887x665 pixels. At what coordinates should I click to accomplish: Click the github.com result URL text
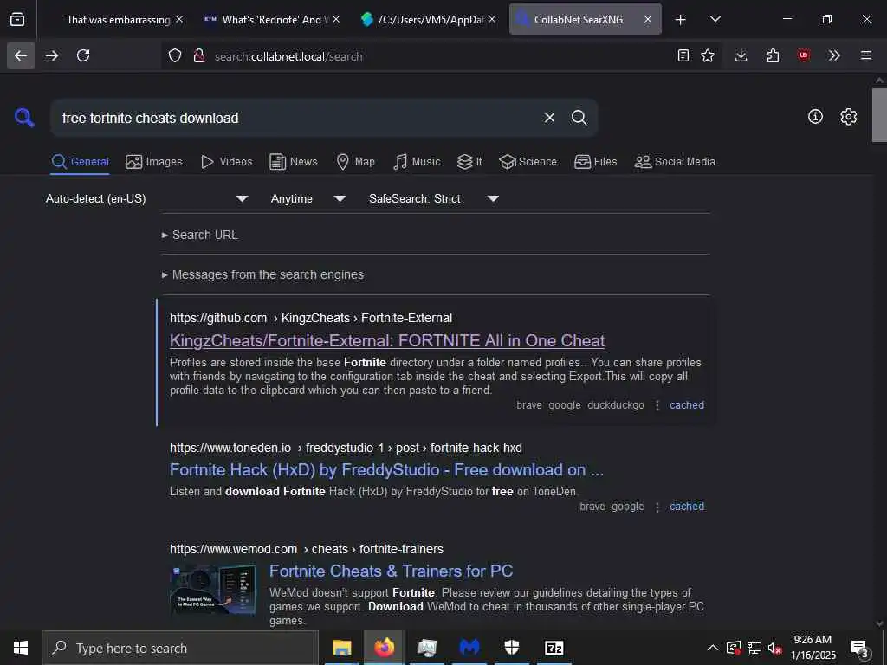[x=311, y=318]
